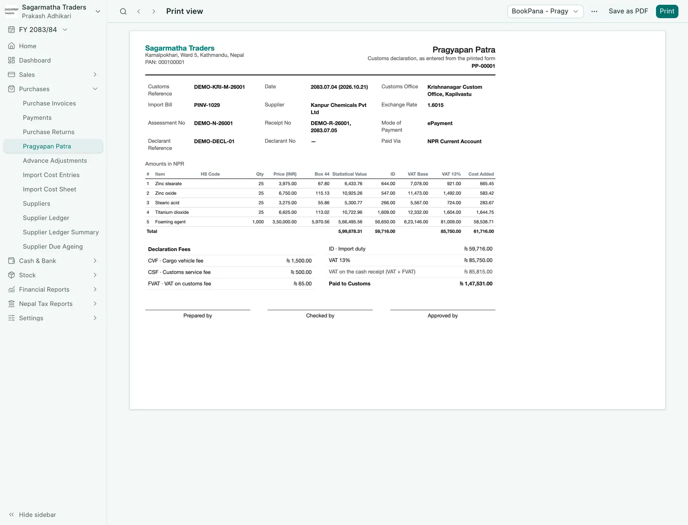The image size is (688, 525).
Task: Open the FY 2083/84 fiscal year selector
Action: (38, 30)
